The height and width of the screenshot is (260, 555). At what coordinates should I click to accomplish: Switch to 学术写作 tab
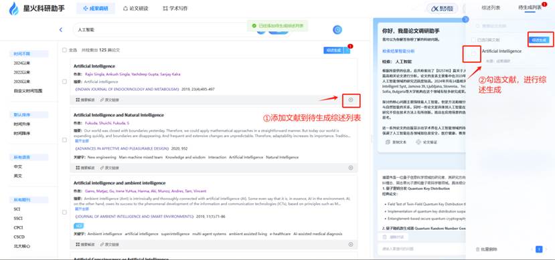tap(175, 9)
